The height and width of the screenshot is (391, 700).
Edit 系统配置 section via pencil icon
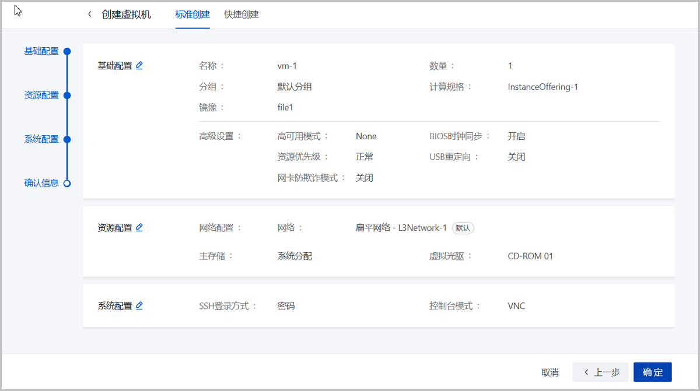click(139, 305)
